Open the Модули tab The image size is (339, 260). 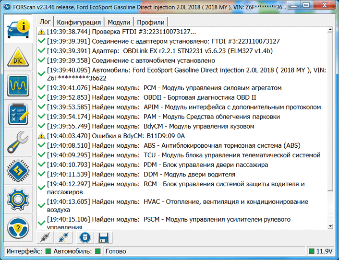click(119, 22)
